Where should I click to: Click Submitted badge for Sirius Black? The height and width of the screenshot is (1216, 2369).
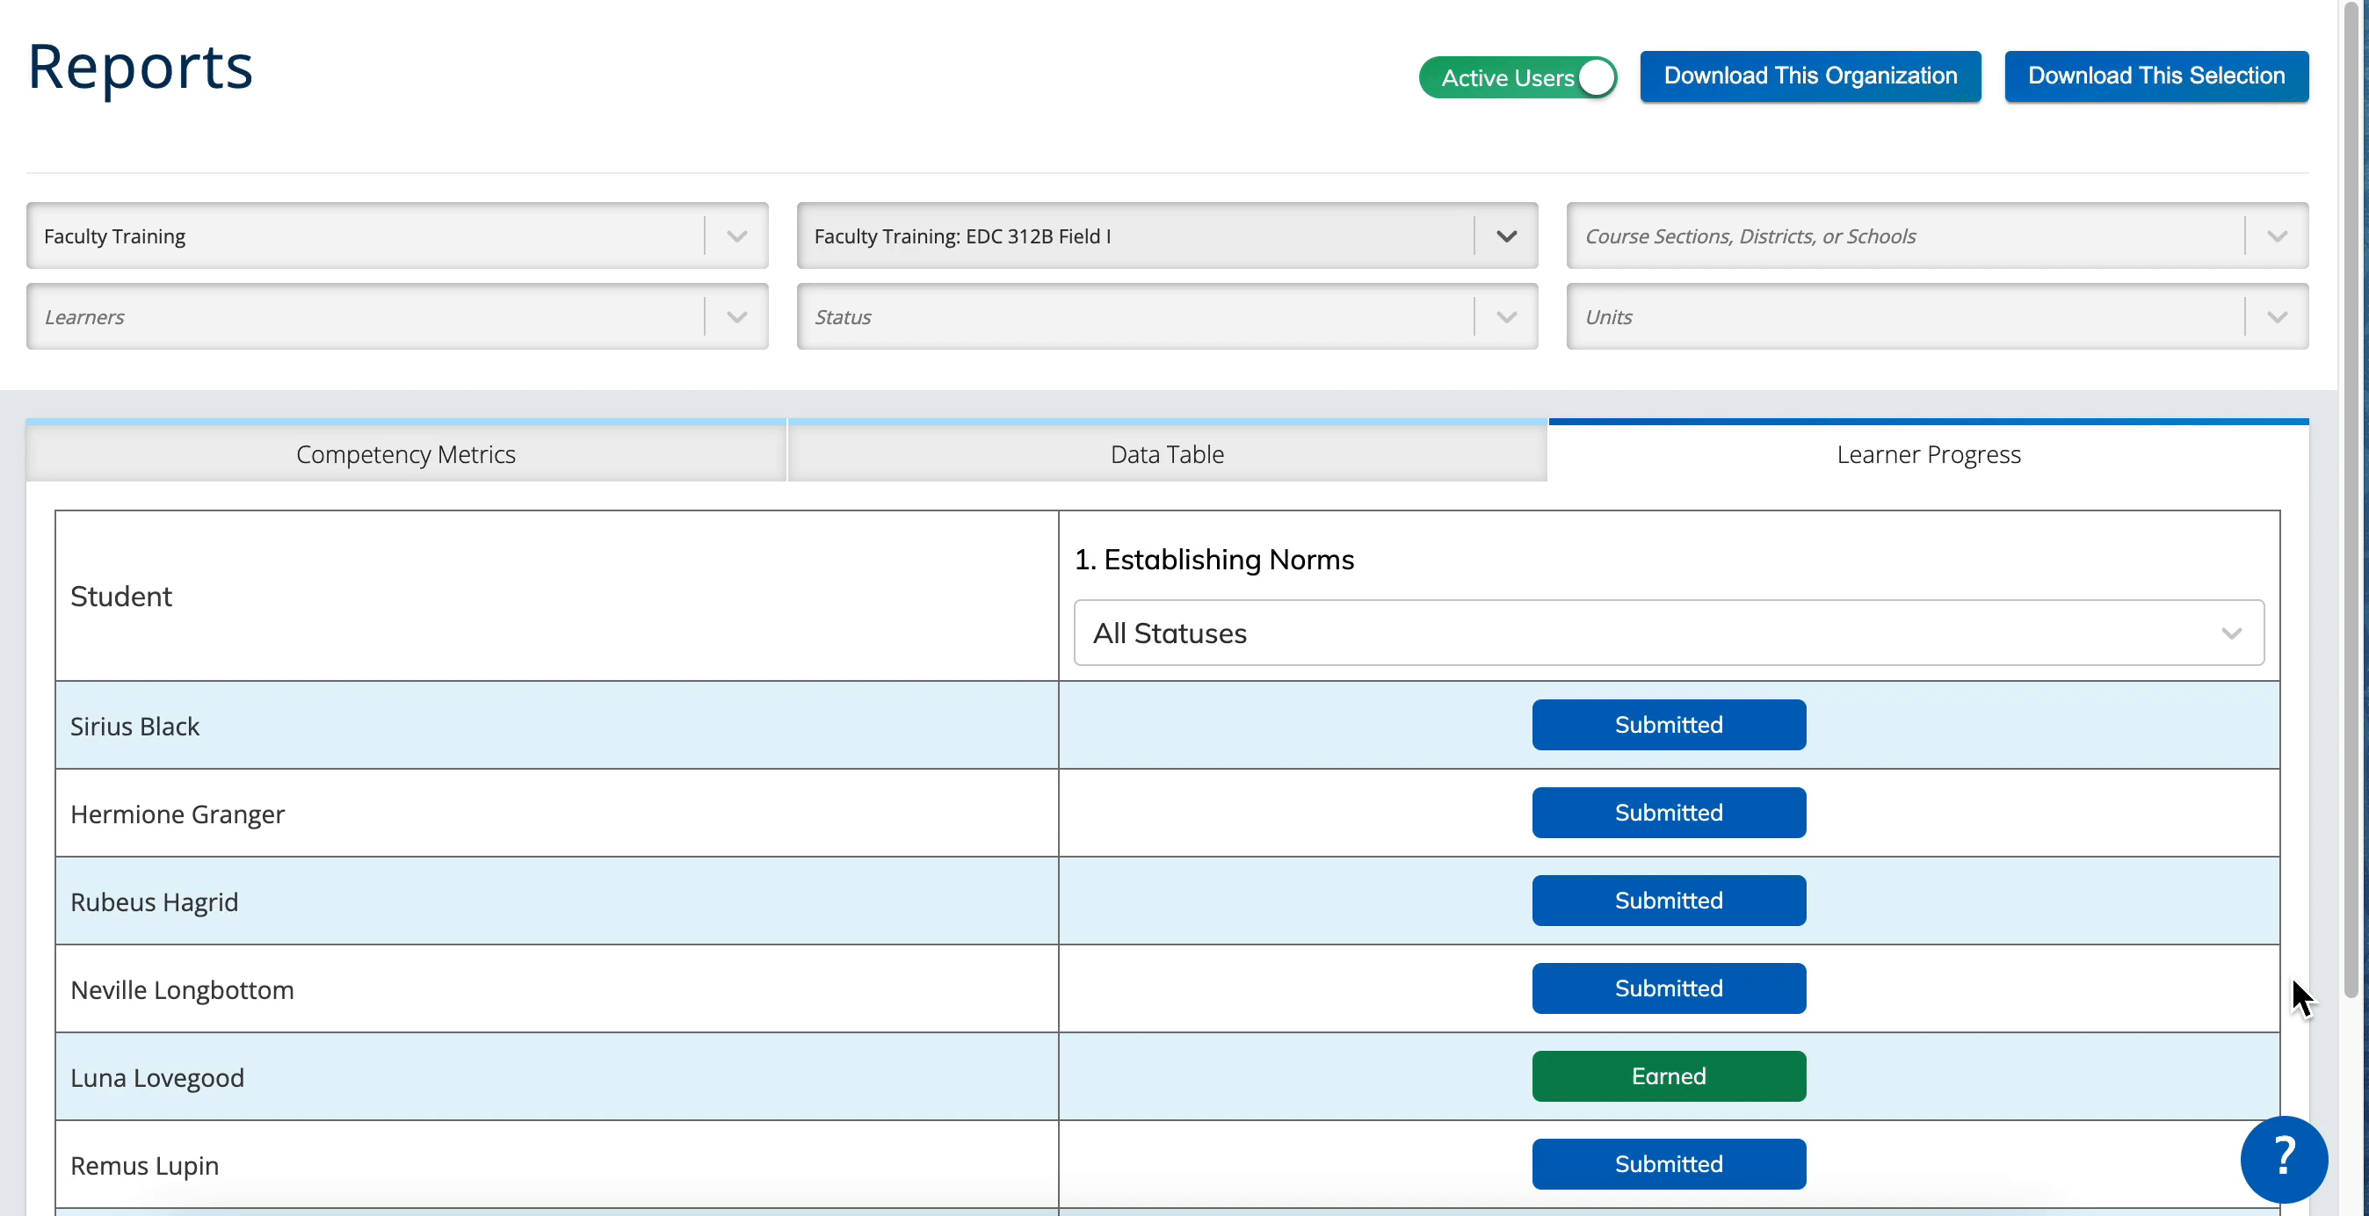1669,725
